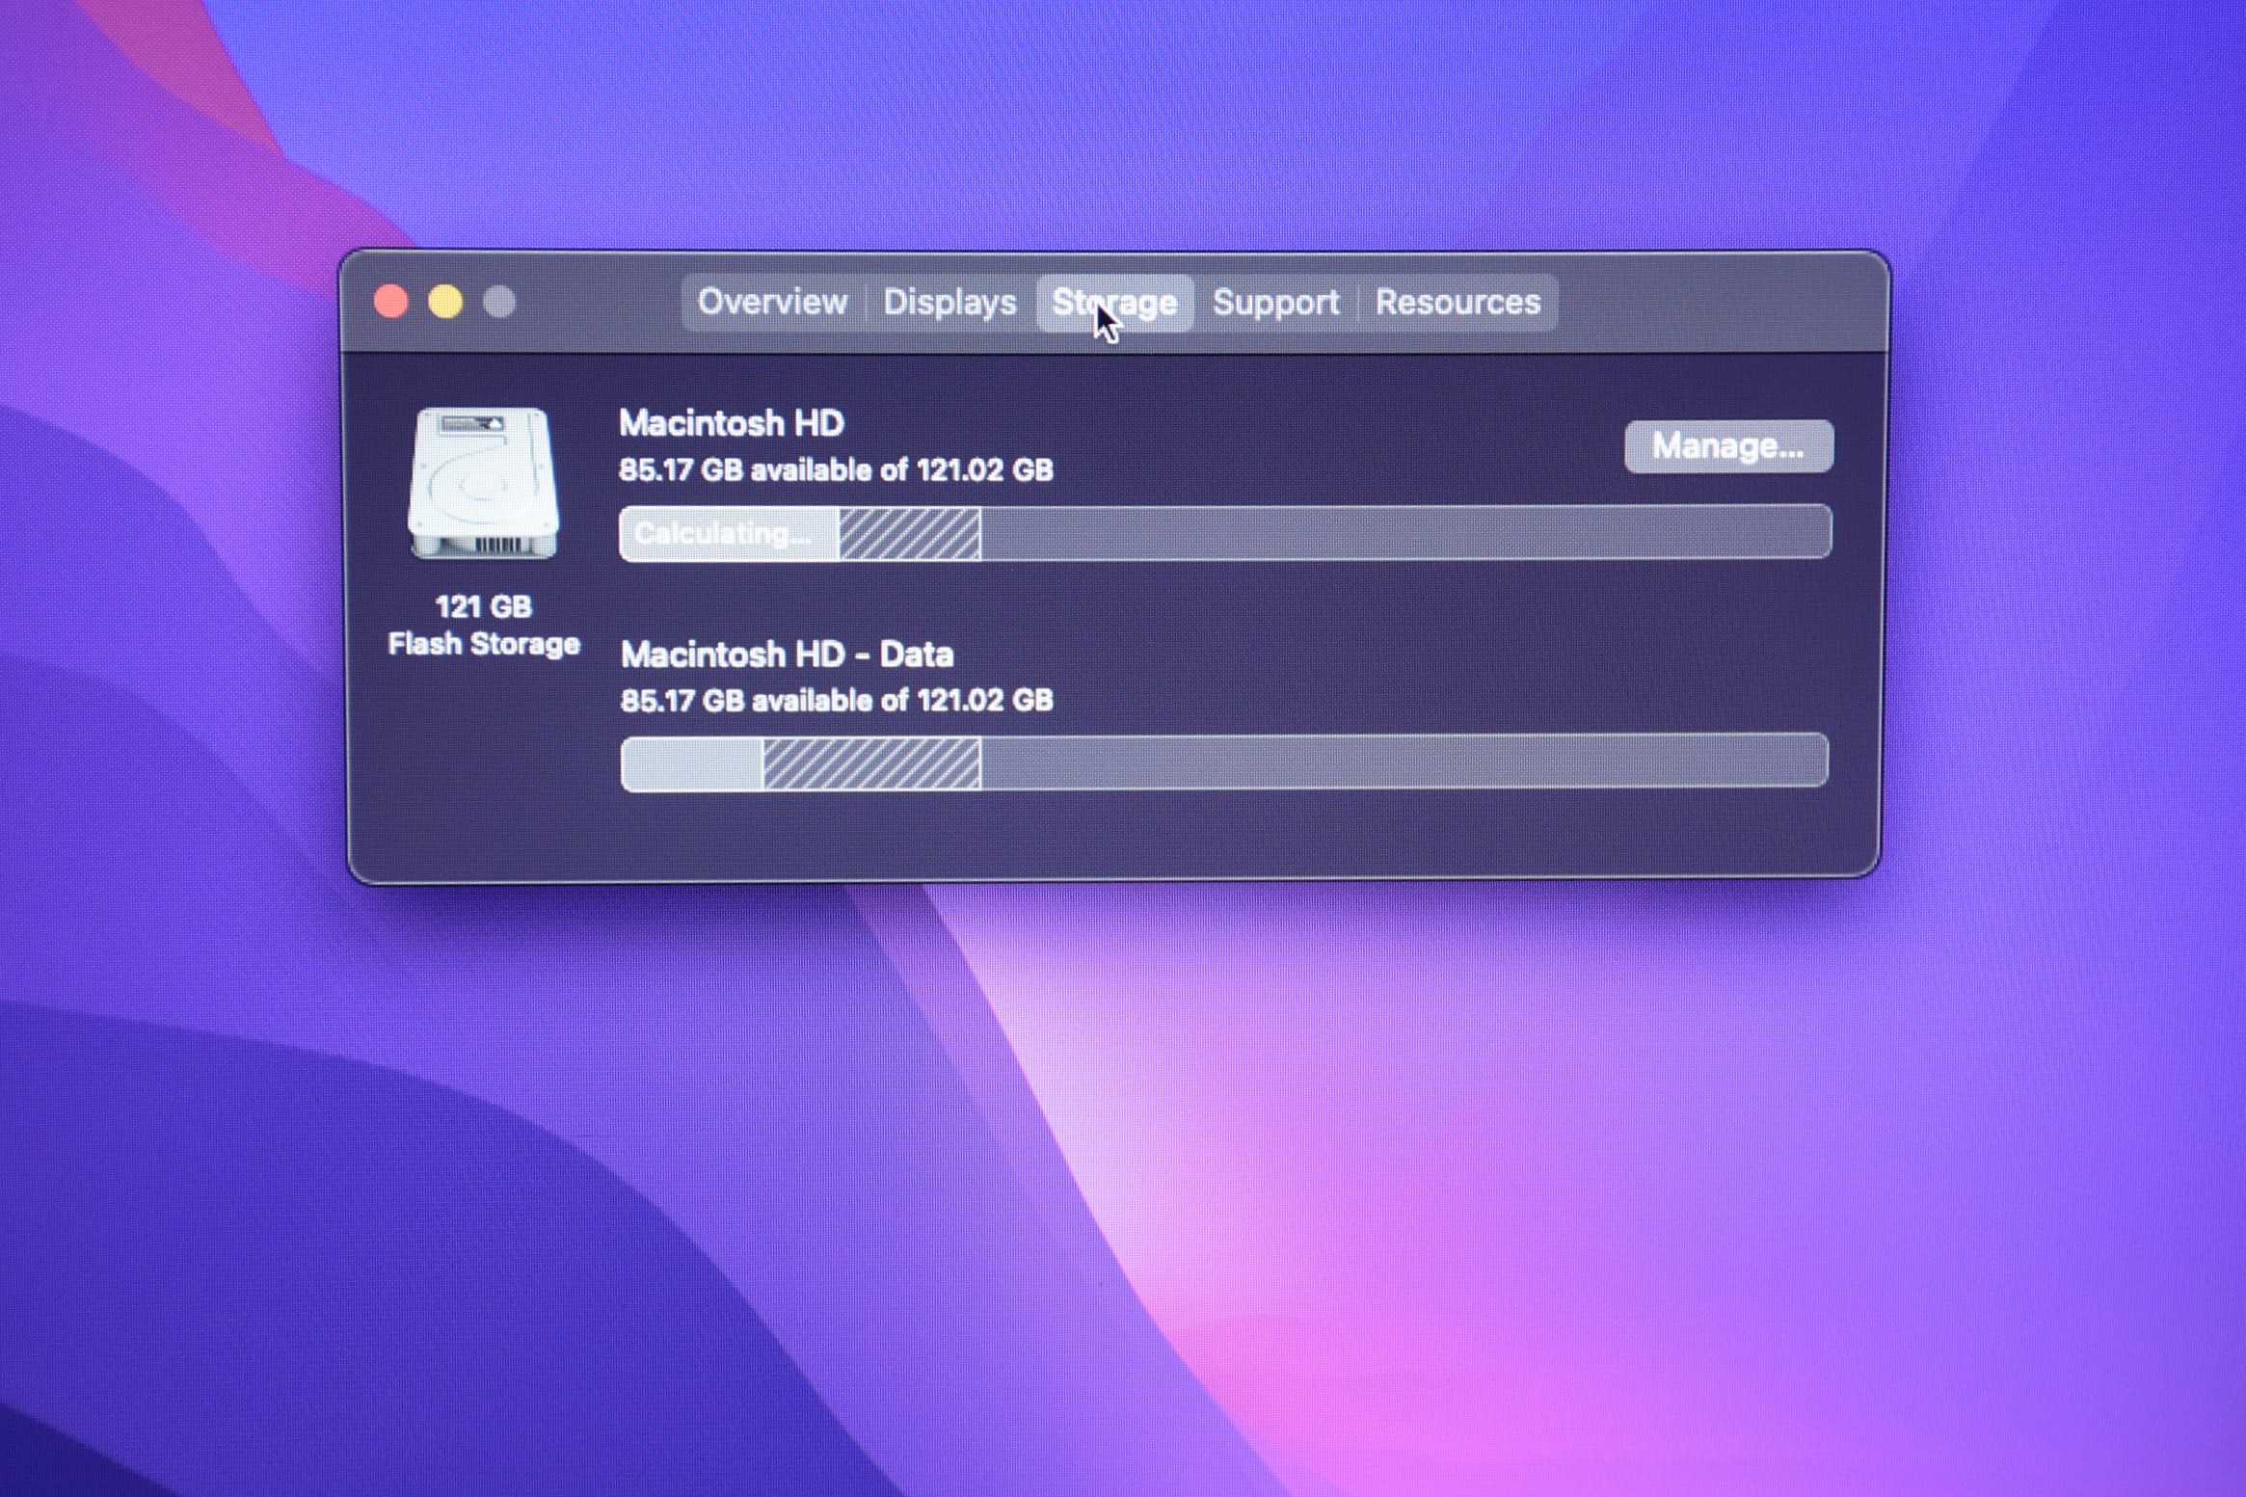Screen dimensions: 2246x1497
Task: Open the Support tab
Action: click(1275, 303)
